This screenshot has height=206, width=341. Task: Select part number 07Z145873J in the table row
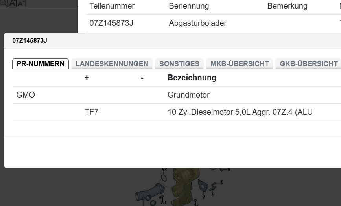tap(111, 23)
